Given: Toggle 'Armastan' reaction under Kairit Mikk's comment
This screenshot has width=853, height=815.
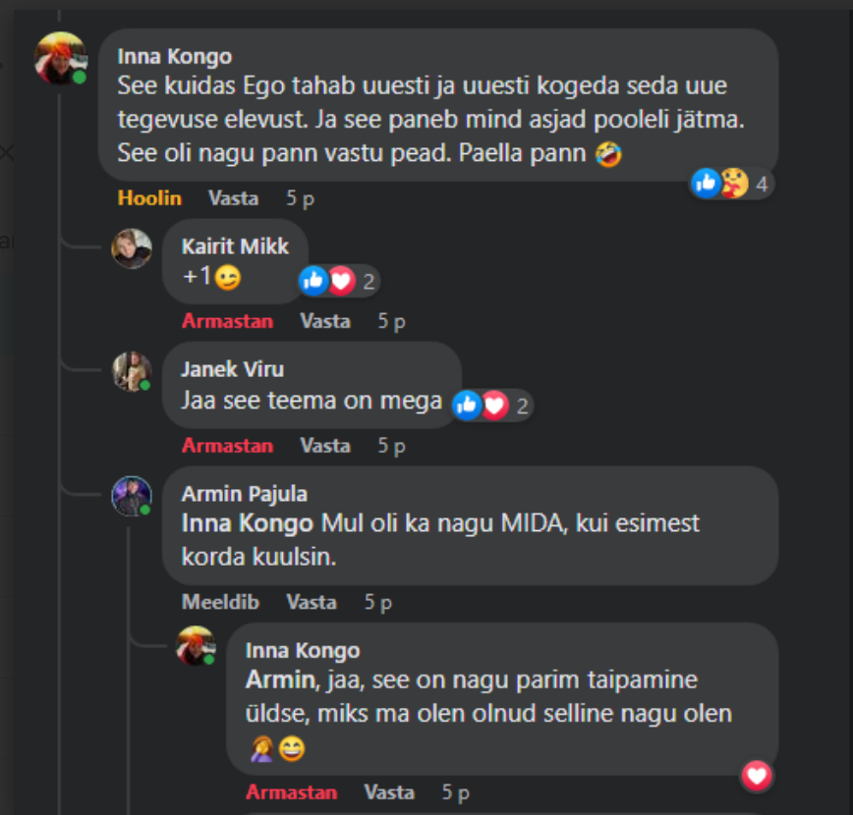Looking at the screenshot, I should coord(227,321).
